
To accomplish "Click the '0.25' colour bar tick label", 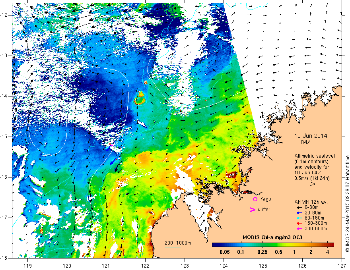I will tap(262, 252).
